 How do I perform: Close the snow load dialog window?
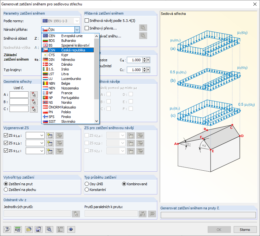pos(255,4)
